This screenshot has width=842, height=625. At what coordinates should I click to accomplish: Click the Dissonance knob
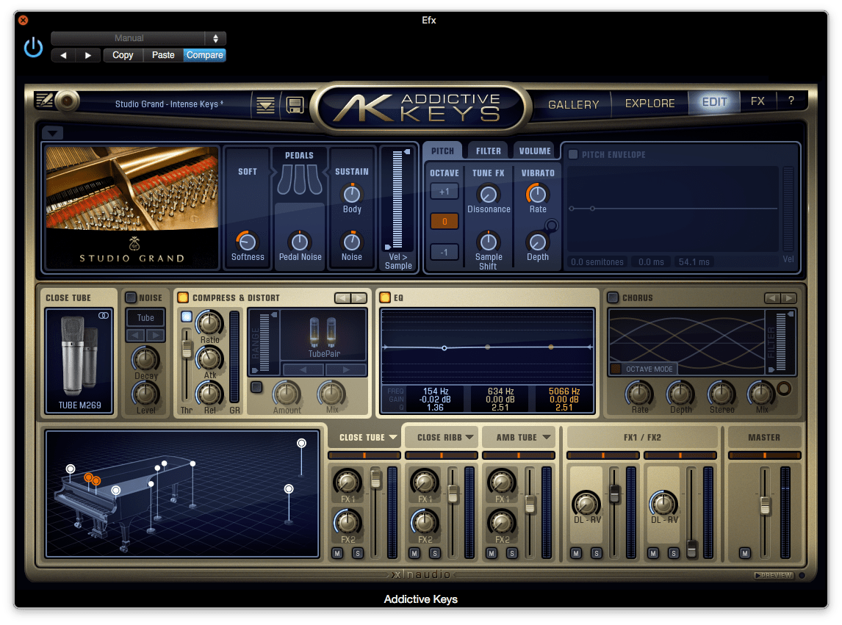488,195
